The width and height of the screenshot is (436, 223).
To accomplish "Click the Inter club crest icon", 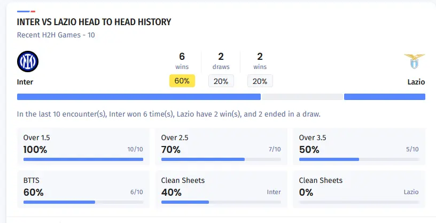I will tap(28, 62).
